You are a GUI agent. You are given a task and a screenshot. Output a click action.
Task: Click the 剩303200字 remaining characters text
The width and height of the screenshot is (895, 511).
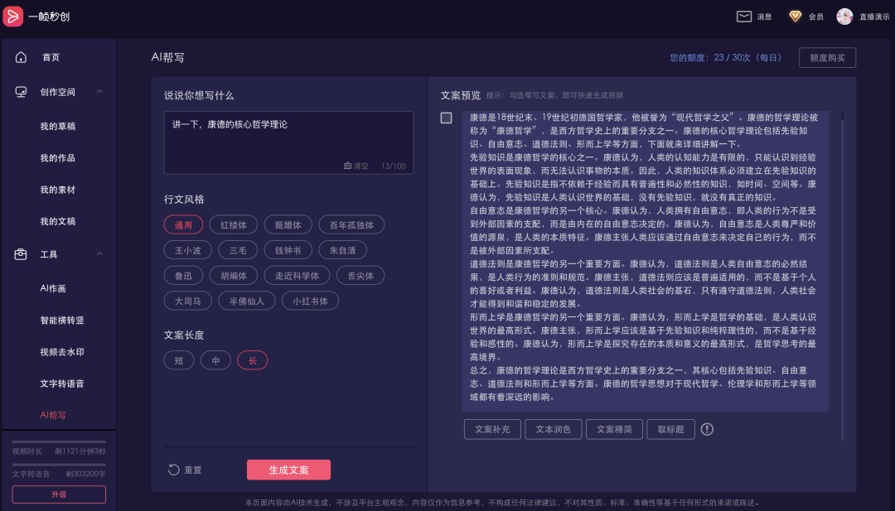point(85,474)
